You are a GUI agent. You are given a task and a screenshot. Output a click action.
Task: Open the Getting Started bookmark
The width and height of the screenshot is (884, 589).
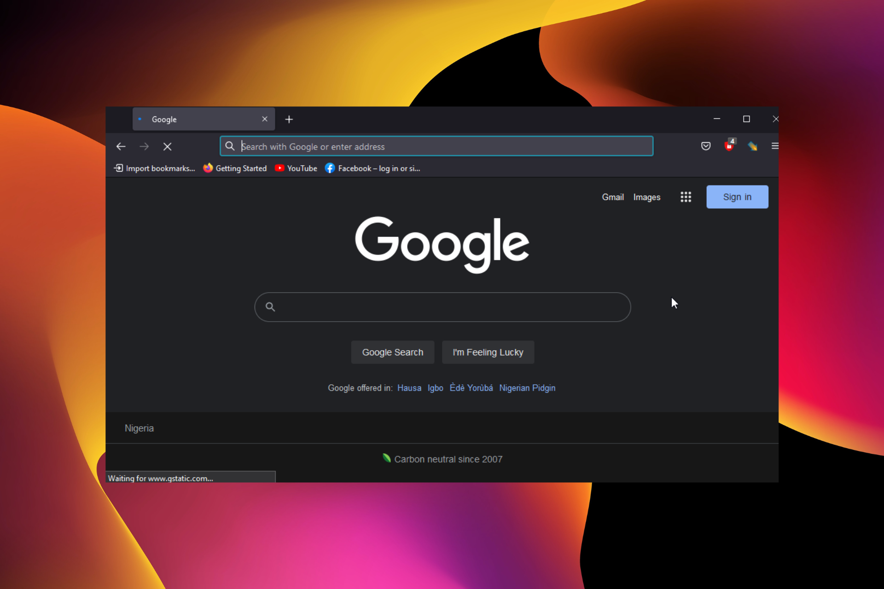pos(235,168)
